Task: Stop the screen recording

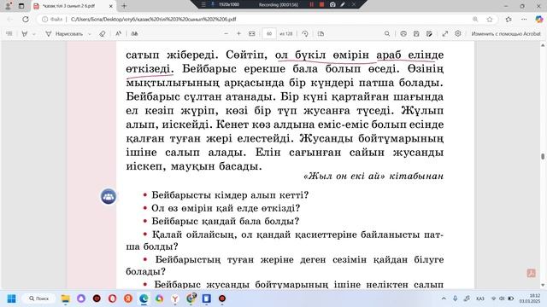Action: (321, 4)
